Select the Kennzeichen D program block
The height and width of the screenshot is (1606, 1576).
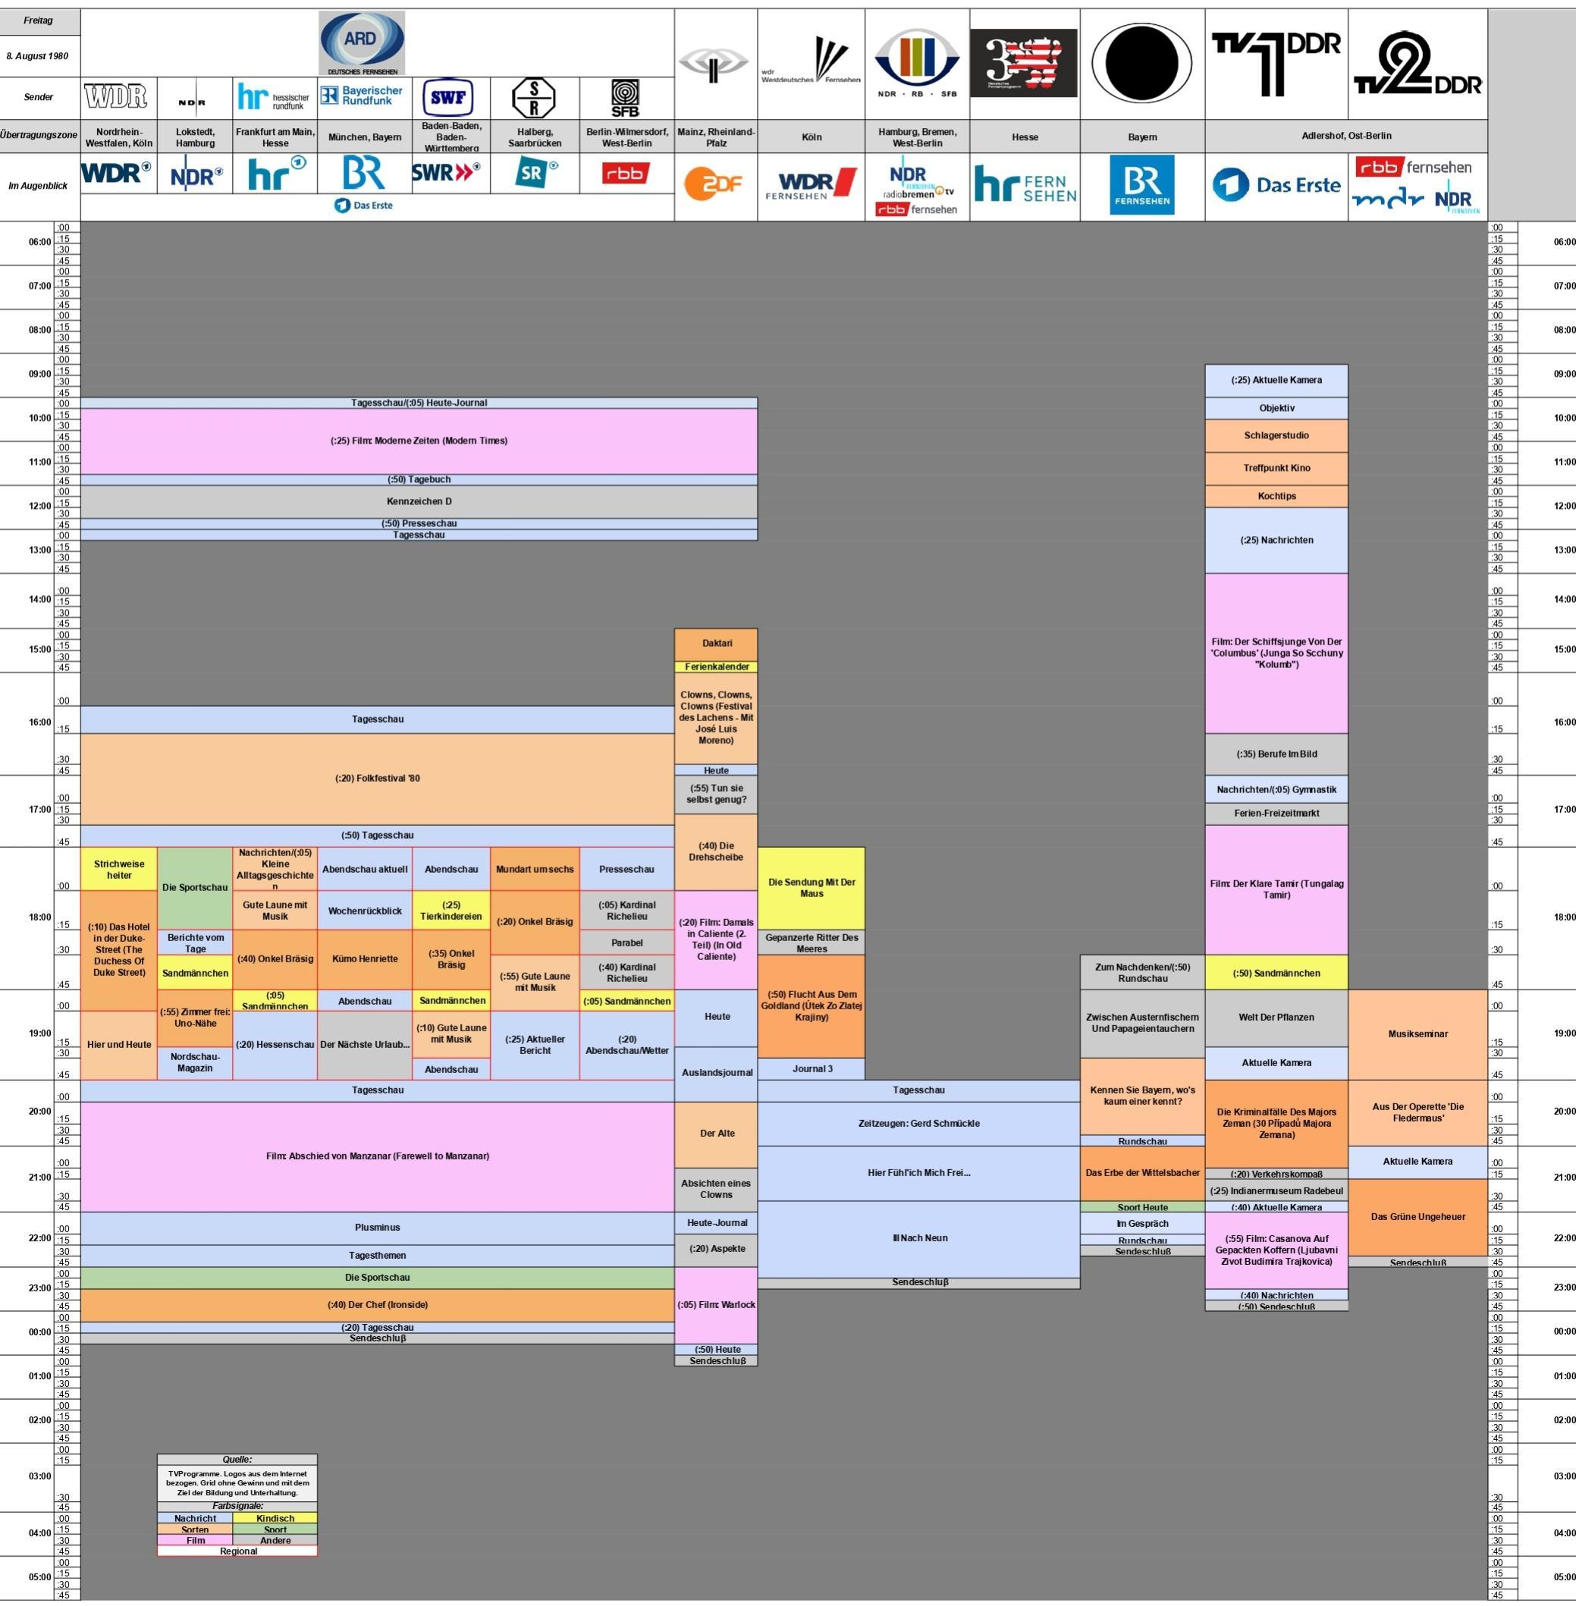[x=419, y=501]
